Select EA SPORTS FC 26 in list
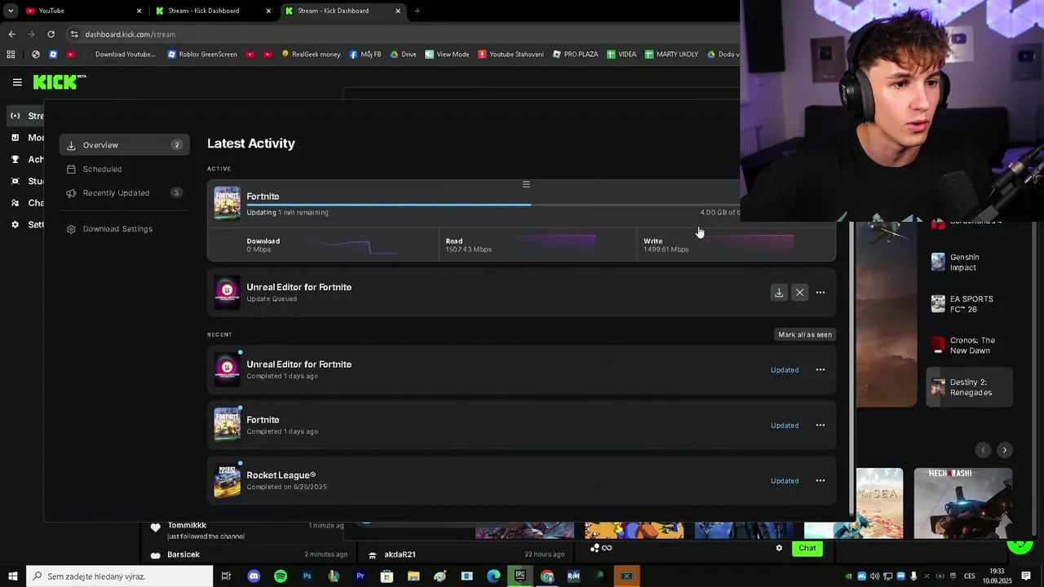This screenshot has height=587, width=1044. [969, 304]
